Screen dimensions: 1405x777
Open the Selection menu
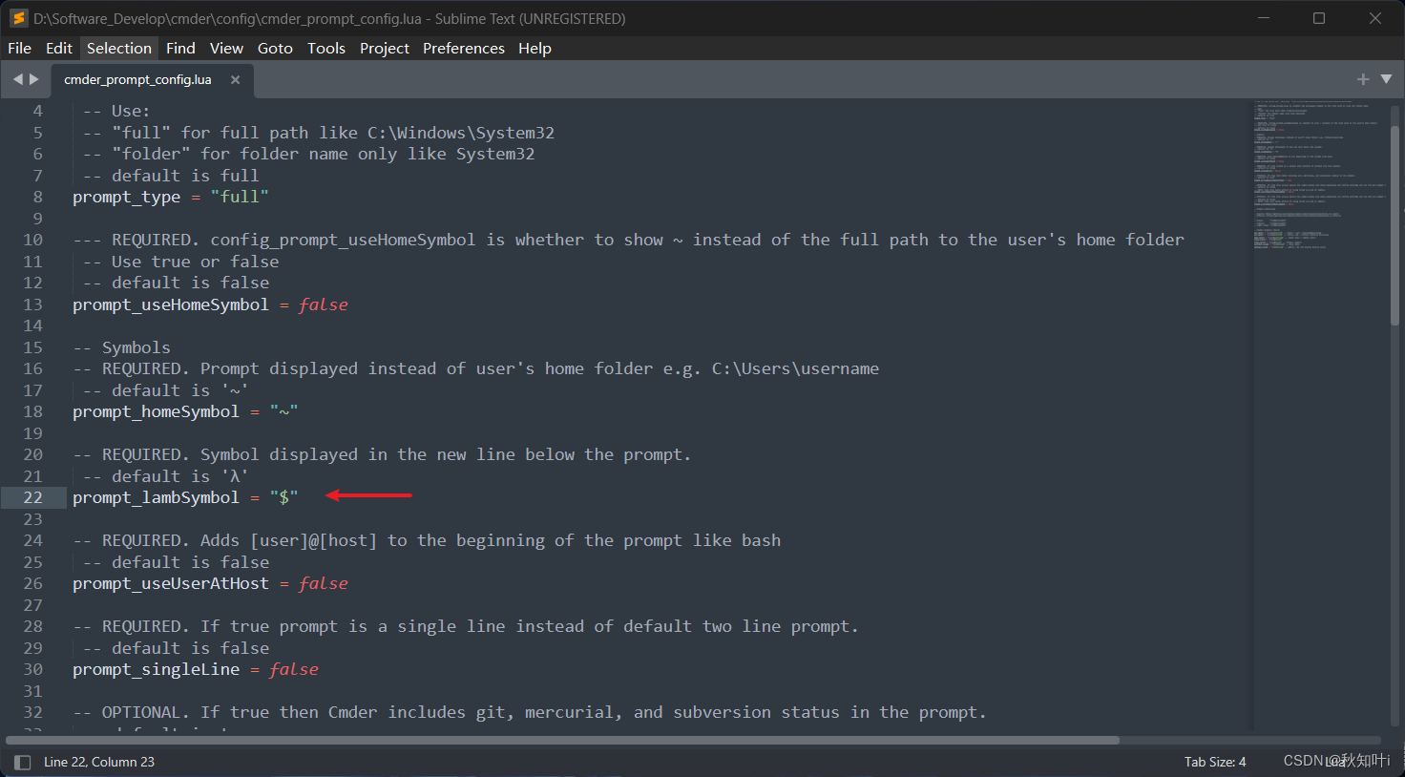click(x=118, y=48)
